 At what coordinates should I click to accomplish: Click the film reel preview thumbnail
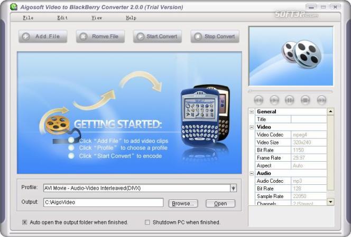click(x=291, y=56)
